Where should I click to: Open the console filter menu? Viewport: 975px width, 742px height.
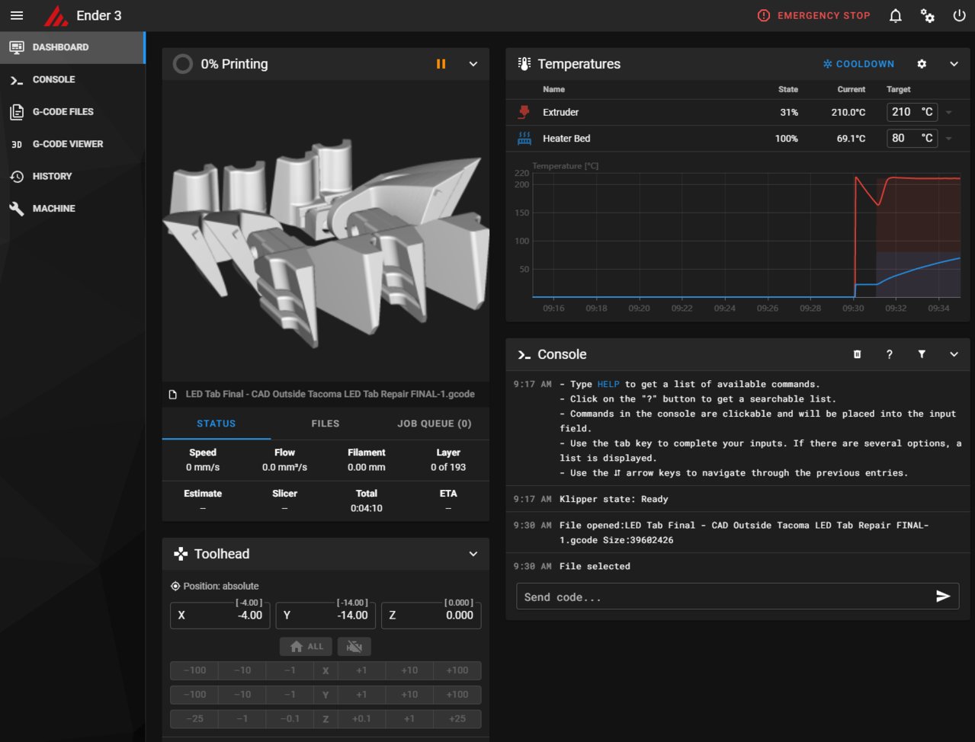[922, 354]
